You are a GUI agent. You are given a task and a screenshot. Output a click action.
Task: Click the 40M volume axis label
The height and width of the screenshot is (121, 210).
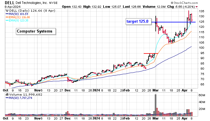pos(202,102)
